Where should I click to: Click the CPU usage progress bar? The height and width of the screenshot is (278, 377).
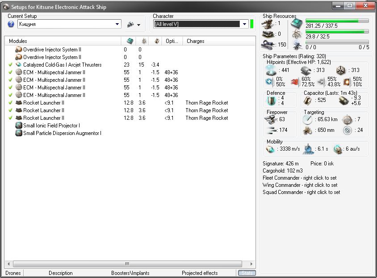point(337,21)
